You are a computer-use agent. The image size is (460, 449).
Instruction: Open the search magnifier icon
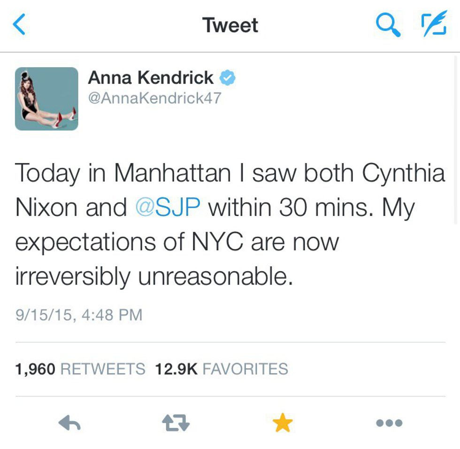click(x=388, y=25)
